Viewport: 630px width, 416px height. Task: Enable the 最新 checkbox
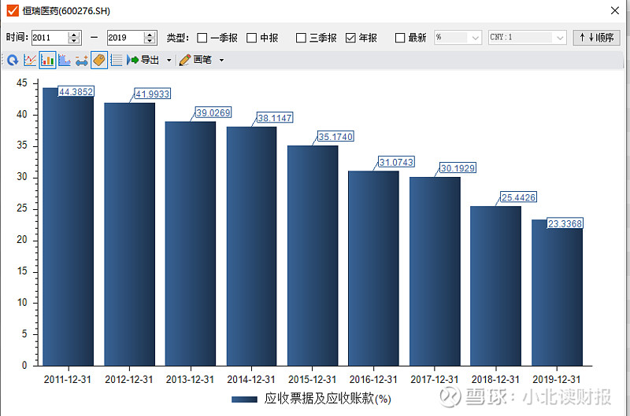[400, 38]
